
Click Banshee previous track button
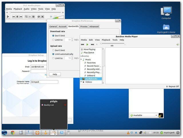click(82, 45)
